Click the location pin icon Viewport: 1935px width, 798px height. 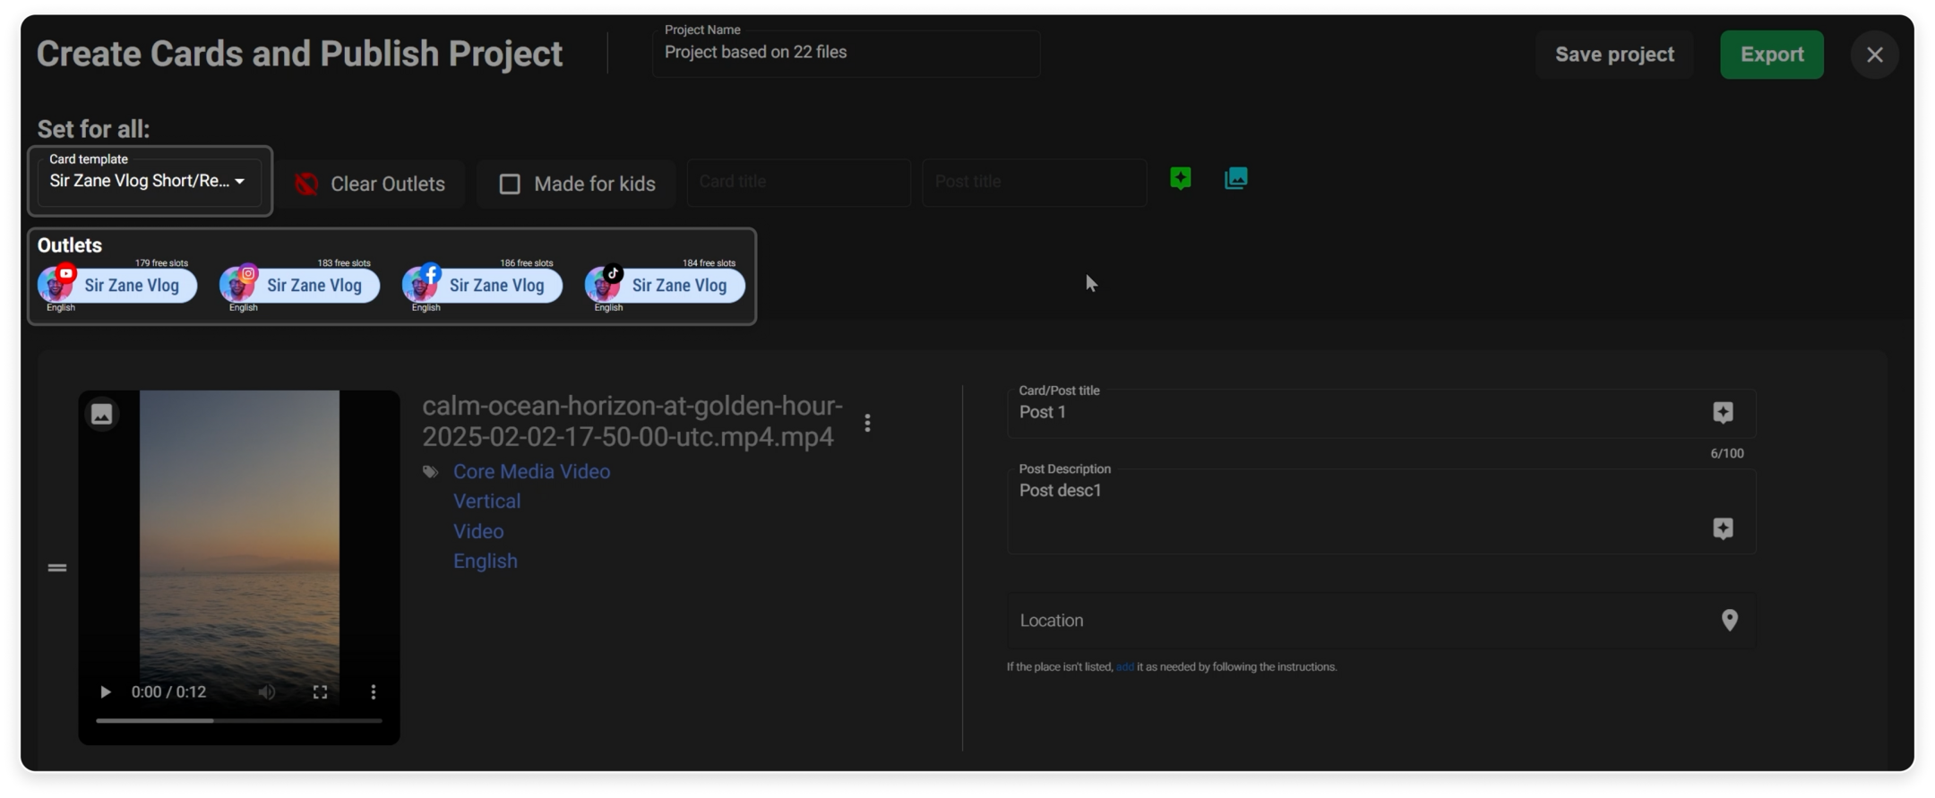tap(1729, 621)
